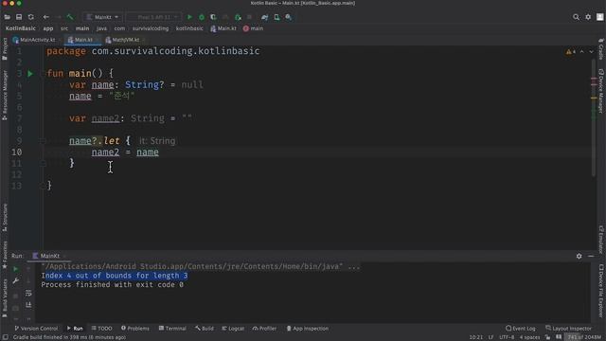Open the TODO tool window

point(101,329)
